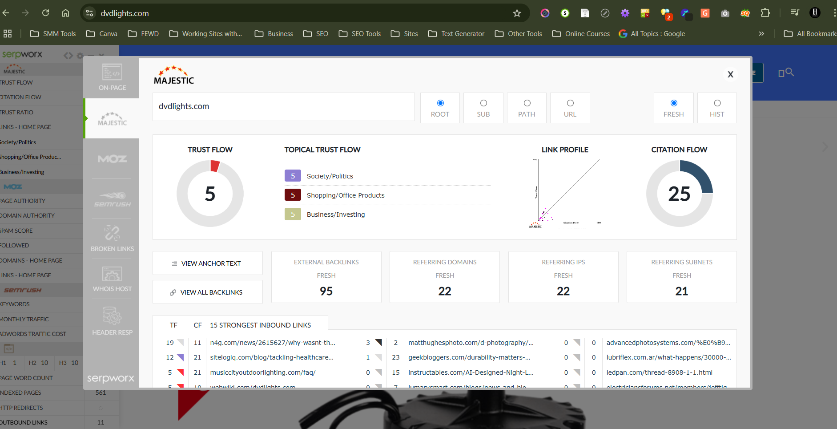Open the SMM Tools bookmark folder
Viewport: 837px width, 429px height.
point(53,33)
